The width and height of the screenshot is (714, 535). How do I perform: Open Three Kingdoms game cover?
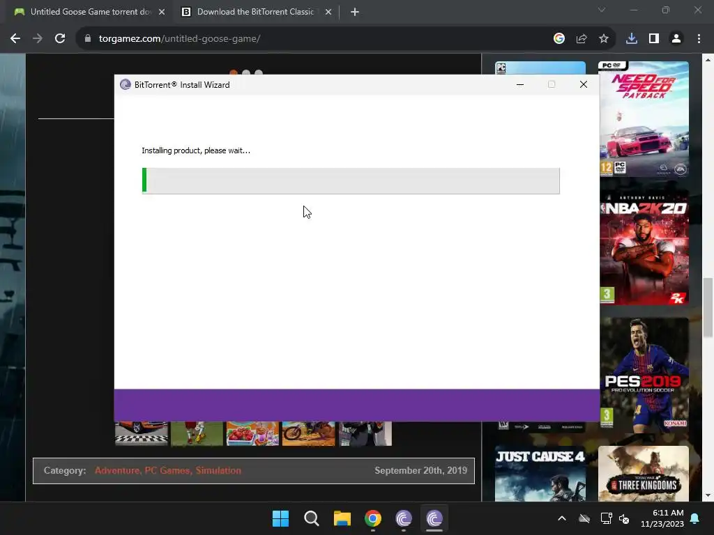tap(644, 474)
